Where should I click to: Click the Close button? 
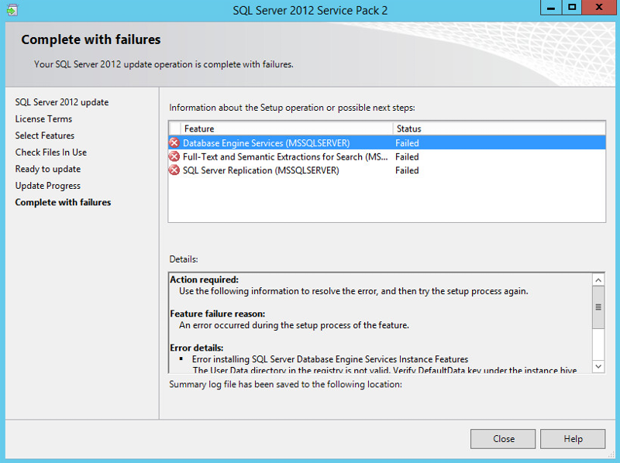tap(503, 439)
